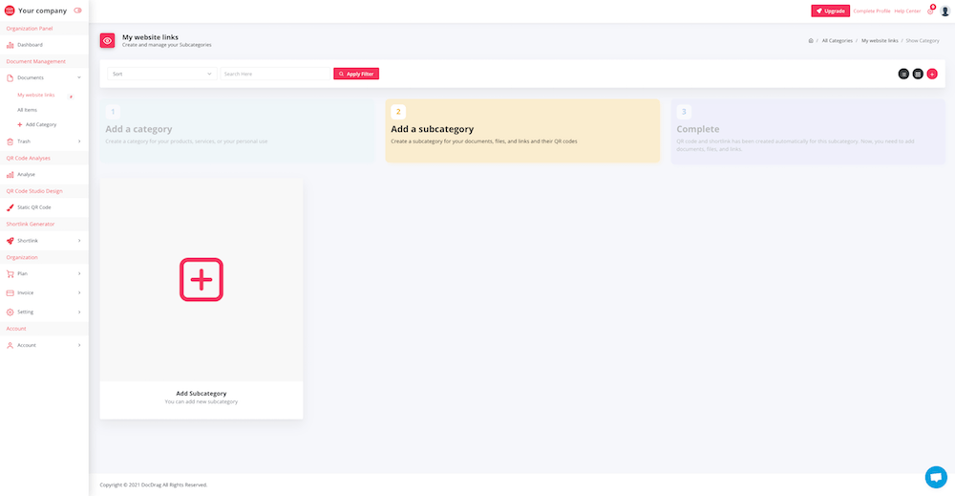This screenshot has width=955, height=496.
Task: Open the user avatar profile menu
Action: coord(944,11)
